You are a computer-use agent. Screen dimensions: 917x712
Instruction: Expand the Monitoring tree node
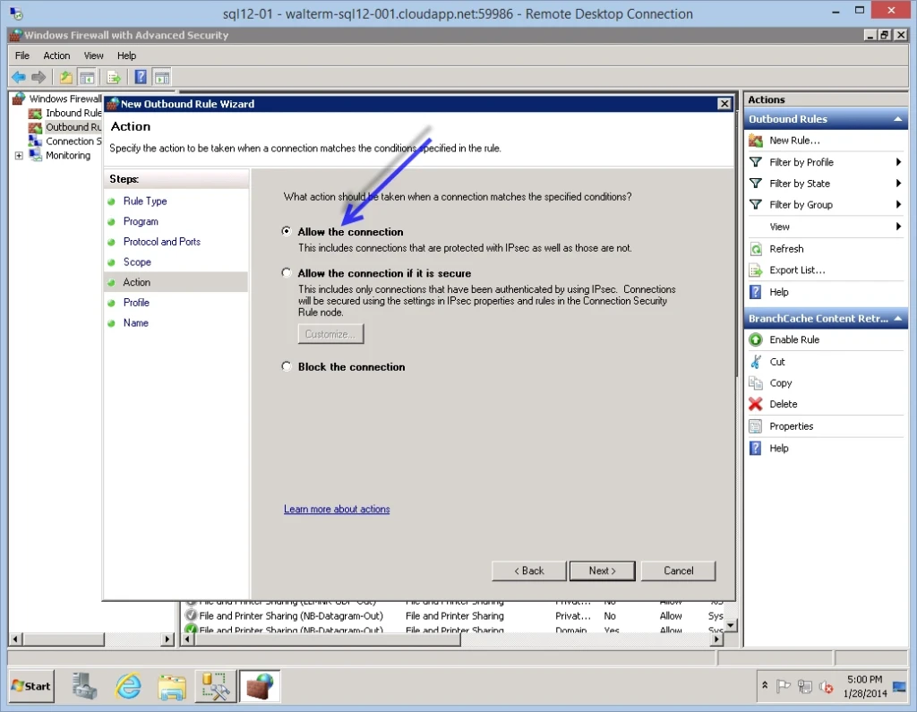point(19,156)
